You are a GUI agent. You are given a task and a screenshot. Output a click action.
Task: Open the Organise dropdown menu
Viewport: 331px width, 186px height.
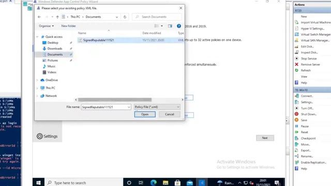(46, 26)
